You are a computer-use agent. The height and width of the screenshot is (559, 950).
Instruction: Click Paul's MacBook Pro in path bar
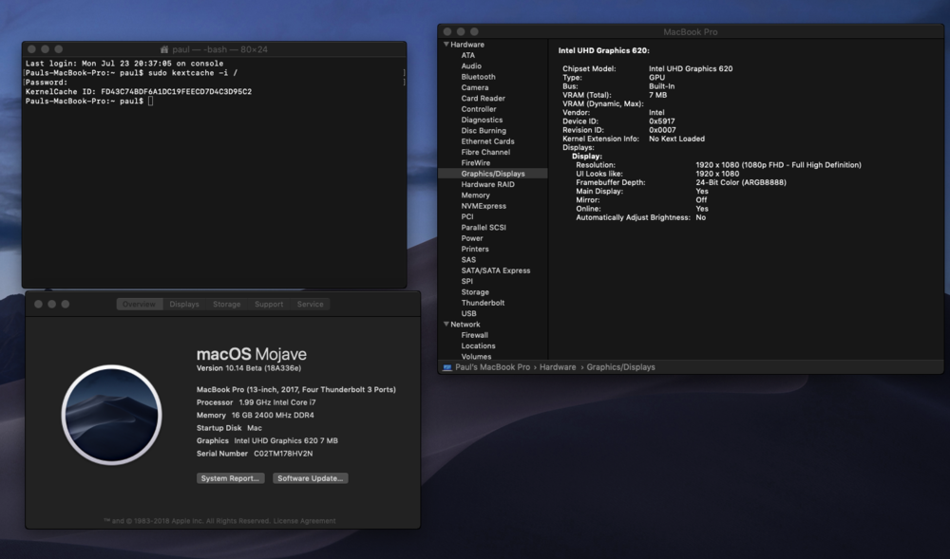pos(492,367)
